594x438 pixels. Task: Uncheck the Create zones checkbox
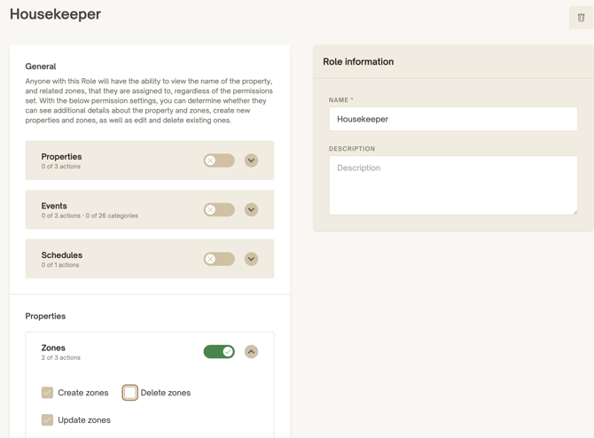(47, 393)
